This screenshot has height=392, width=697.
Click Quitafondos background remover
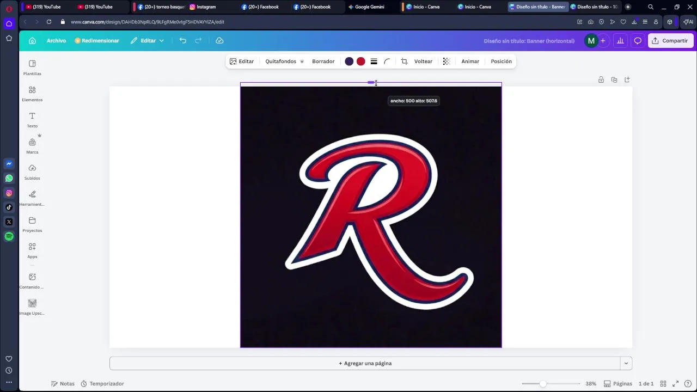[x=284, y=62]
